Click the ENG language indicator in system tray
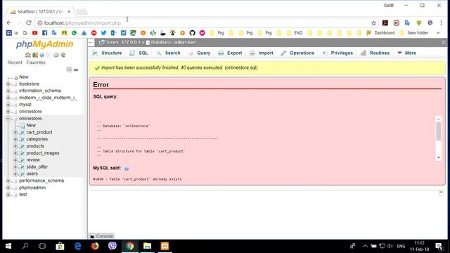Image resolution: width=450 pixels, height=253 pixels. click(401, 246)
